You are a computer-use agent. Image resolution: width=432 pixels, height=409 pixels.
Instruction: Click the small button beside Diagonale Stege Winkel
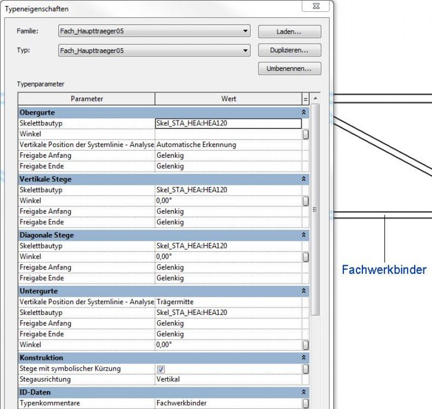pos(306,257)
